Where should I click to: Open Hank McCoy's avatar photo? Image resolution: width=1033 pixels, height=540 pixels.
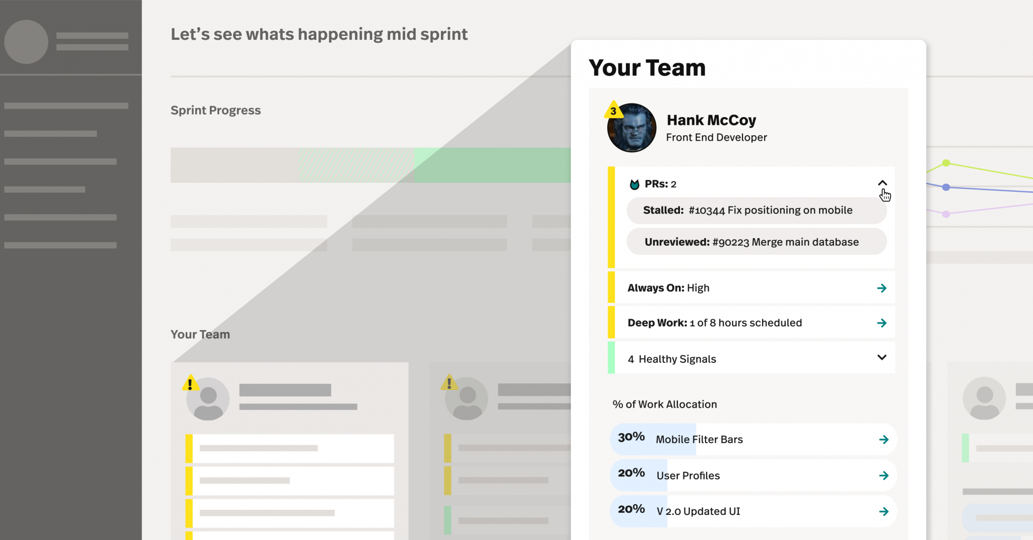(x=632, y=128)
